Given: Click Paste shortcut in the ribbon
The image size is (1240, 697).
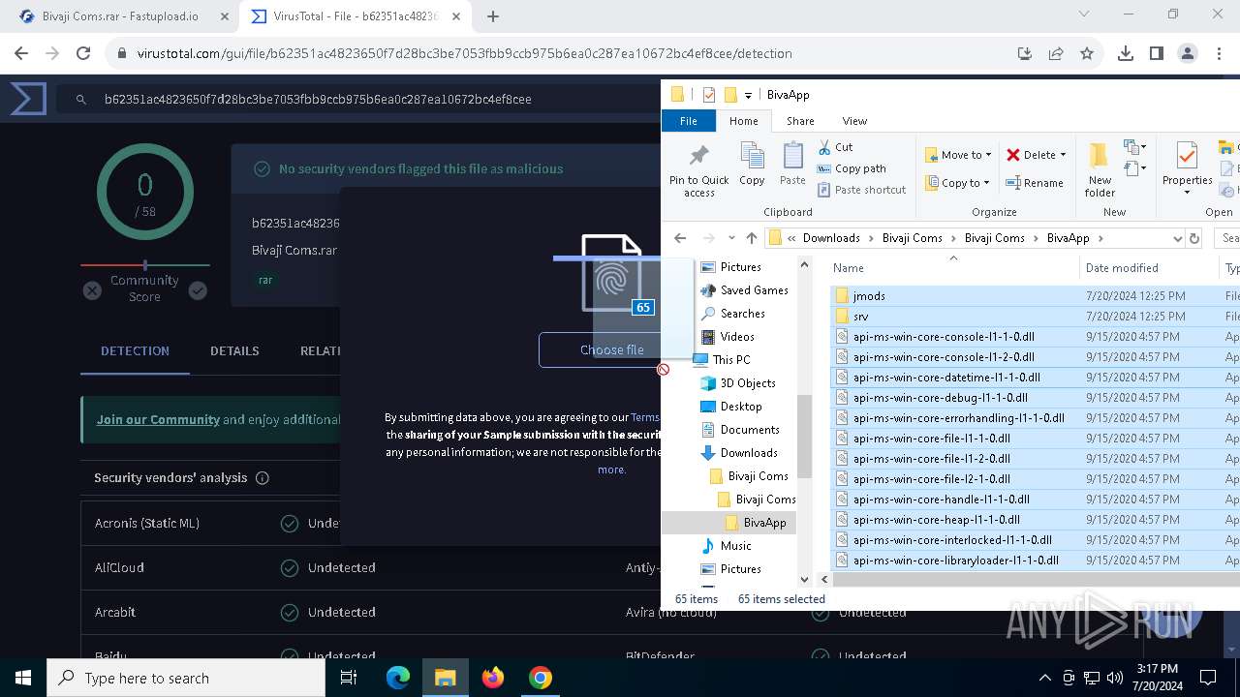Looking at the screenshot, I should point(861,190).
